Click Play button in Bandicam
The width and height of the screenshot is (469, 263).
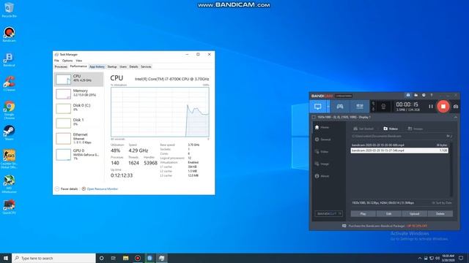point(363,213)
